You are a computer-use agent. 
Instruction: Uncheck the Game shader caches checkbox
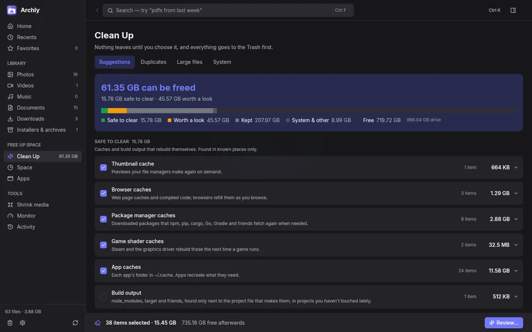coord(104,245)
